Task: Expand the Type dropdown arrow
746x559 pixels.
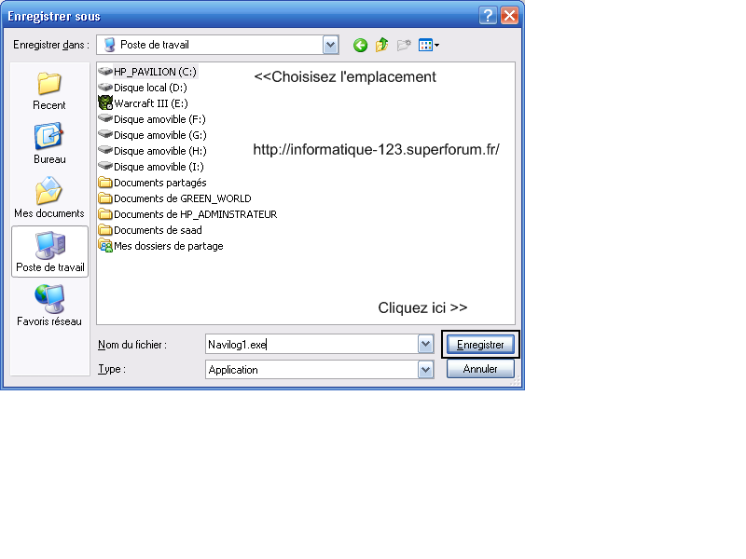Action: (x=426, y=369)
